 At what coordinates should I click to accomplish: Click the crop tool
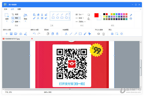click(15, 14)
